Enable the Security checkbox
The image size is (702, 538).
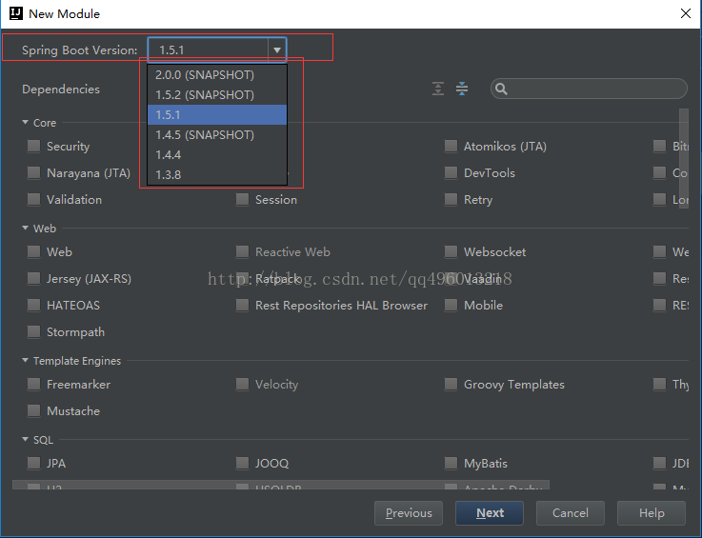(33, 147)
